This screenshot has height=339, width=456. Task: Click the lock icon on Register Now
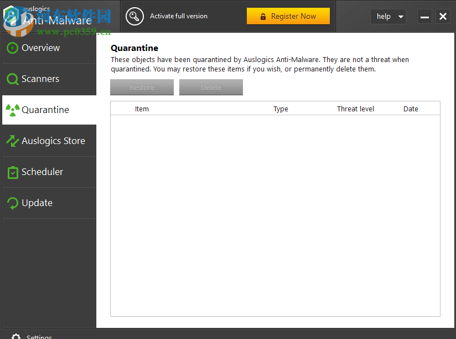263,16
